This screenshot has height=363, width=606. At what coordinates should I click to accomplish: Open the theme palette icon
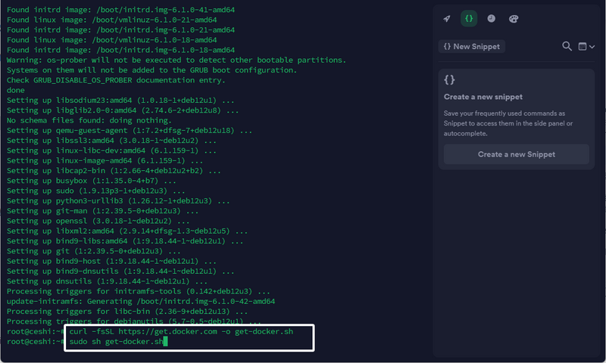[513, 19]
